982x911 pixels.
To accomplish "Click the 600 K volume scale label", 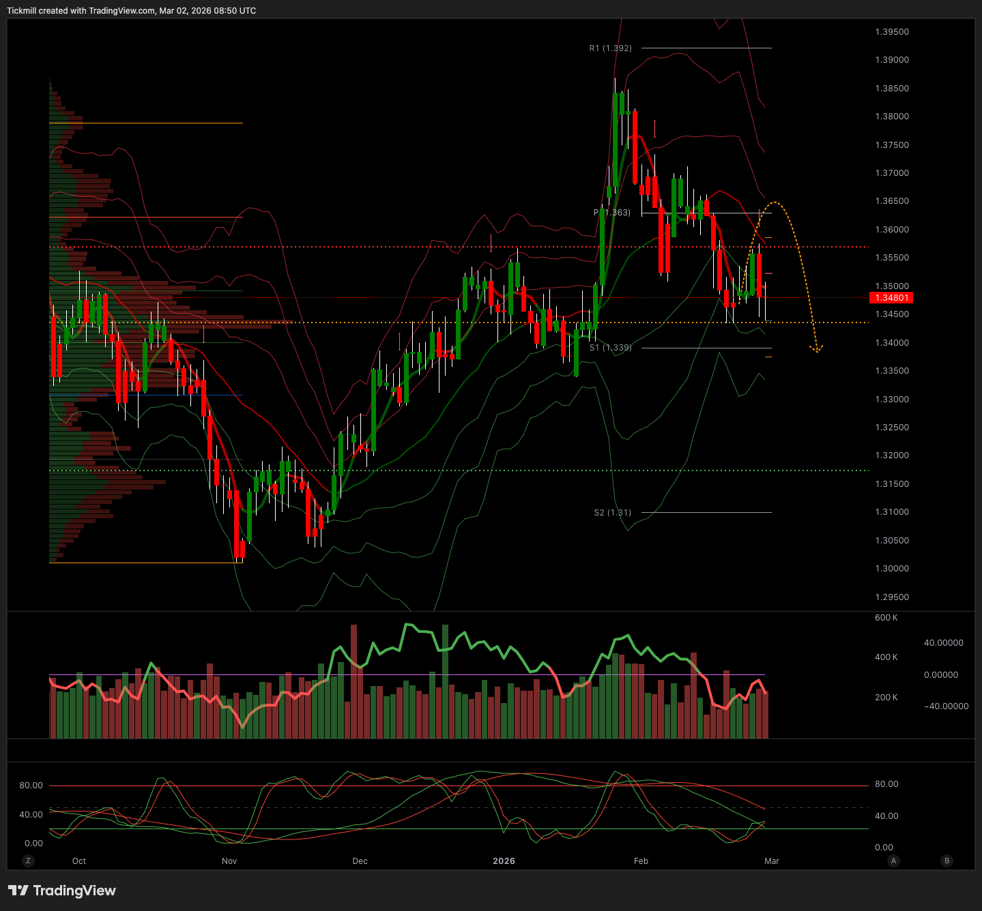I will coord(886,618).
